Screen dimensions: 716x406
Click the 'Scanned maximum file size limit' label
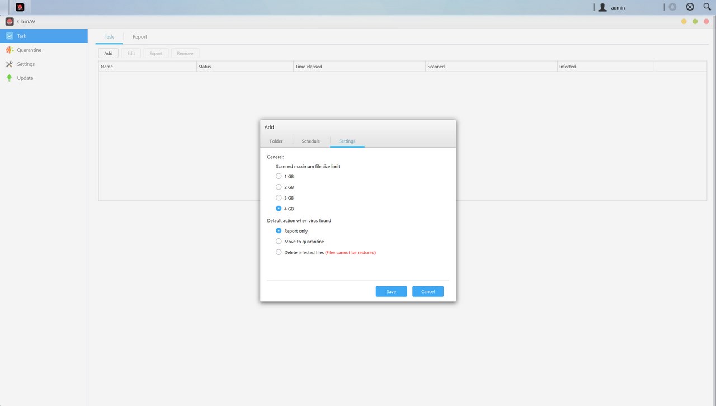(308, 166)
